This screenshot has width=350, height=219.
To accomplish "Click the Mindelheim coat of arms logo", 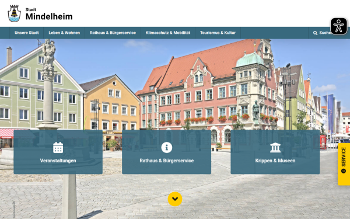I will (14, 13).
